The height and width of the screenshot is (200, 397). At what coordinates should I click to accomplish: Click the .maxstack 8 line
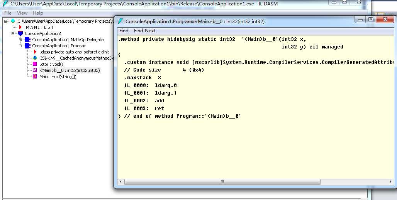(x=143, y=78)
